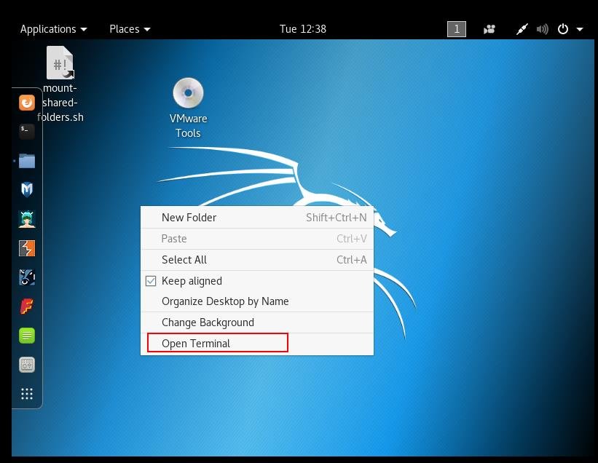Open Maltego icon in the dock
The height and width of the screenshot is (463, 598).
point(27,277)
